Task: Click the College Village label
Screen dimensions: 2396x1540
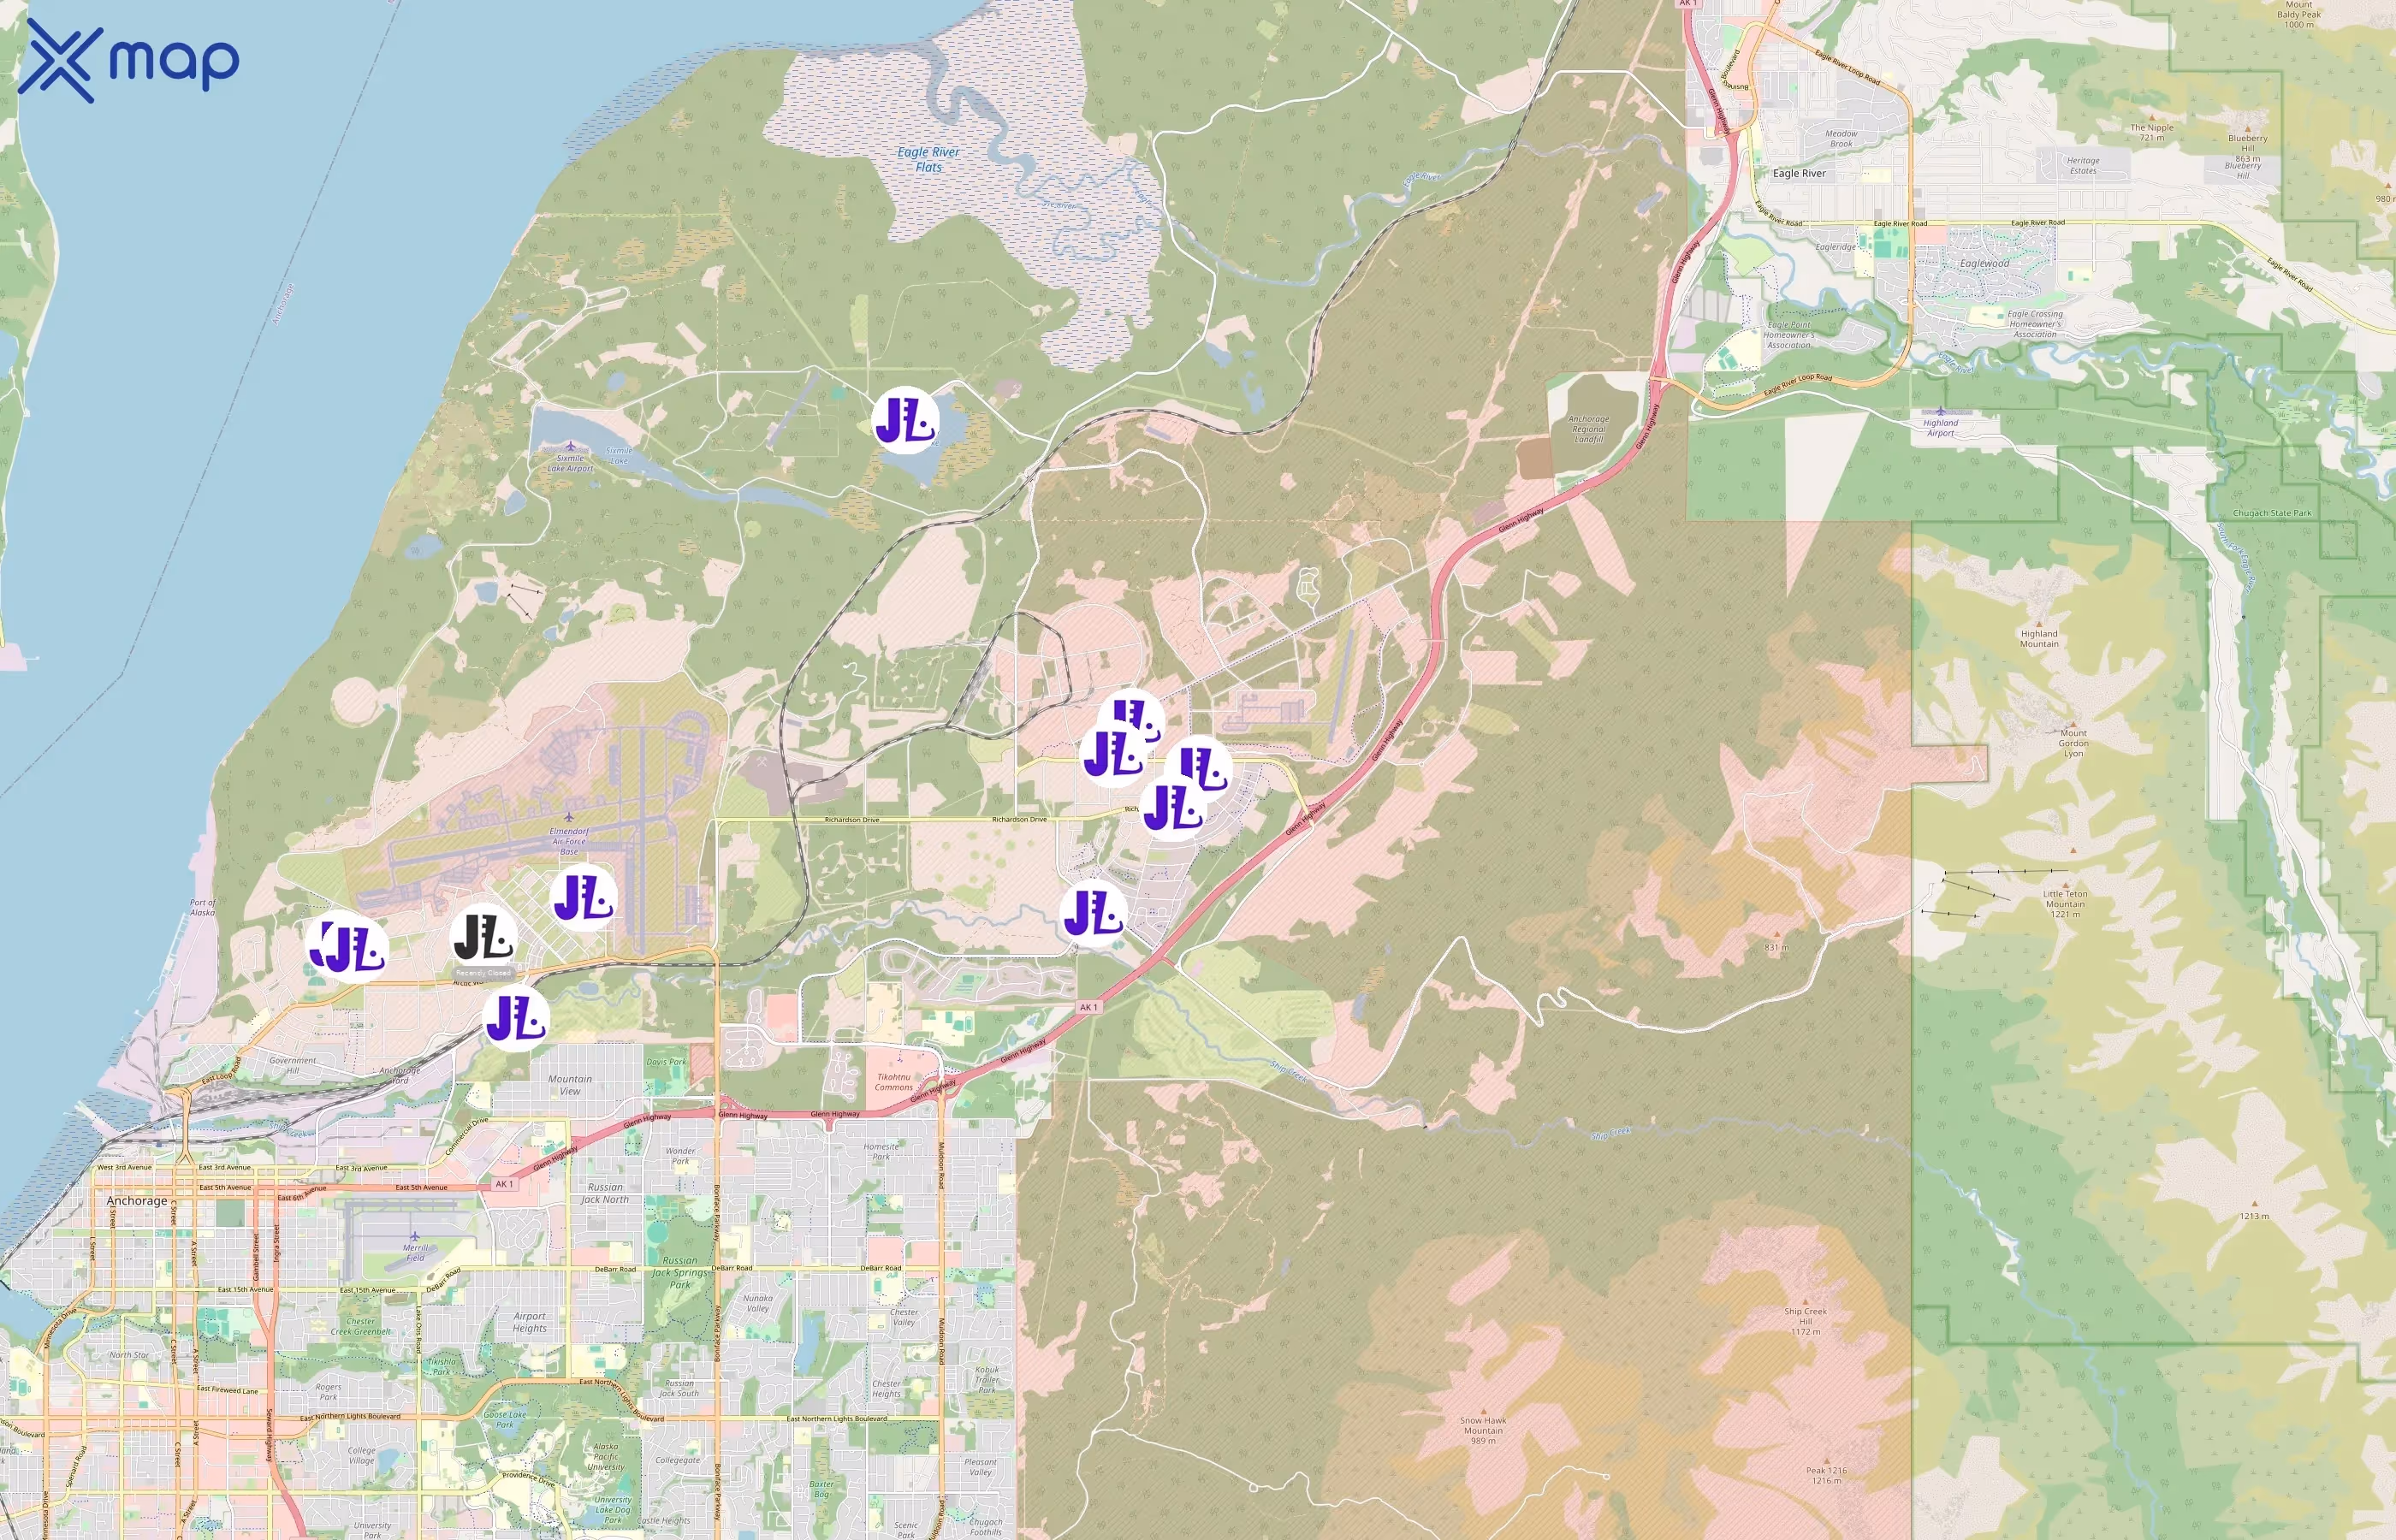Action: pyautogui.click(x=362, y=1455)
